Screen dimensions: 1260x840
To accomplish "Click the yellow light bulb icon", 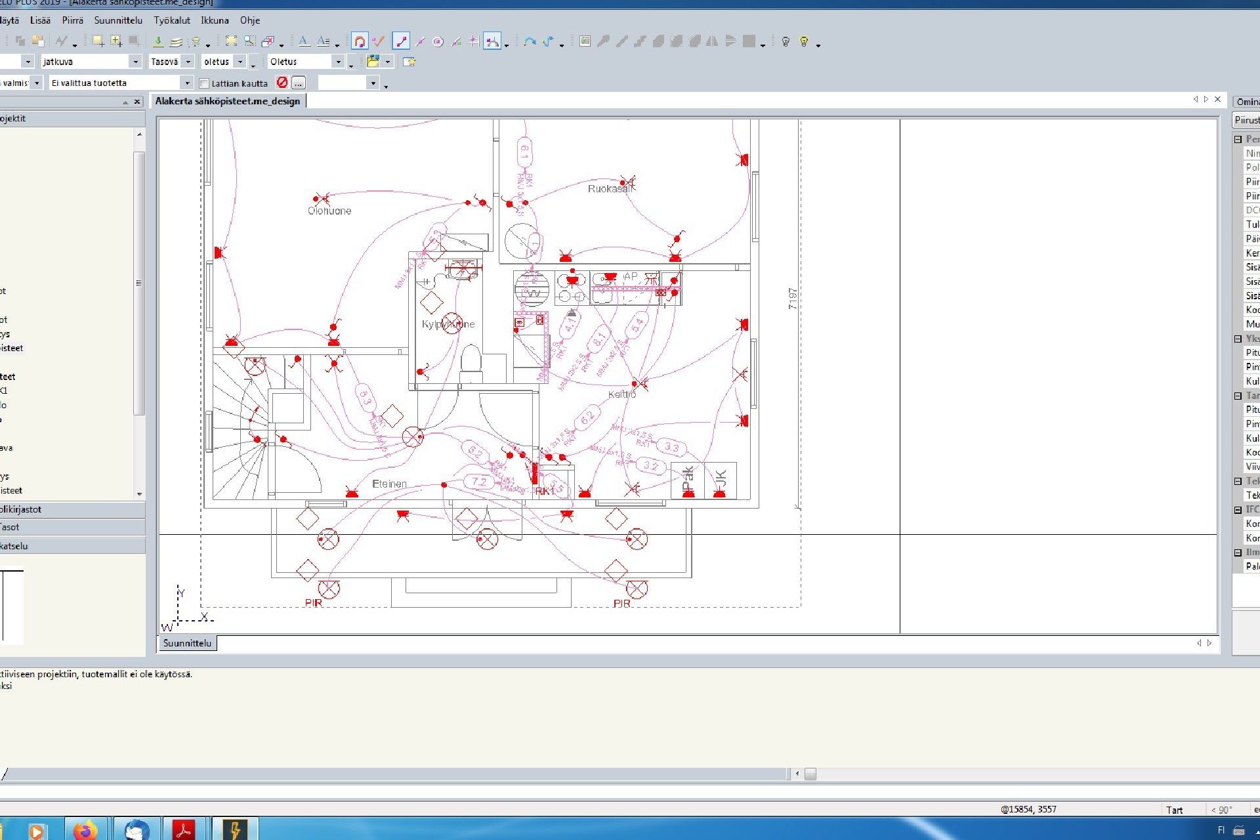I will click(804, 41).
